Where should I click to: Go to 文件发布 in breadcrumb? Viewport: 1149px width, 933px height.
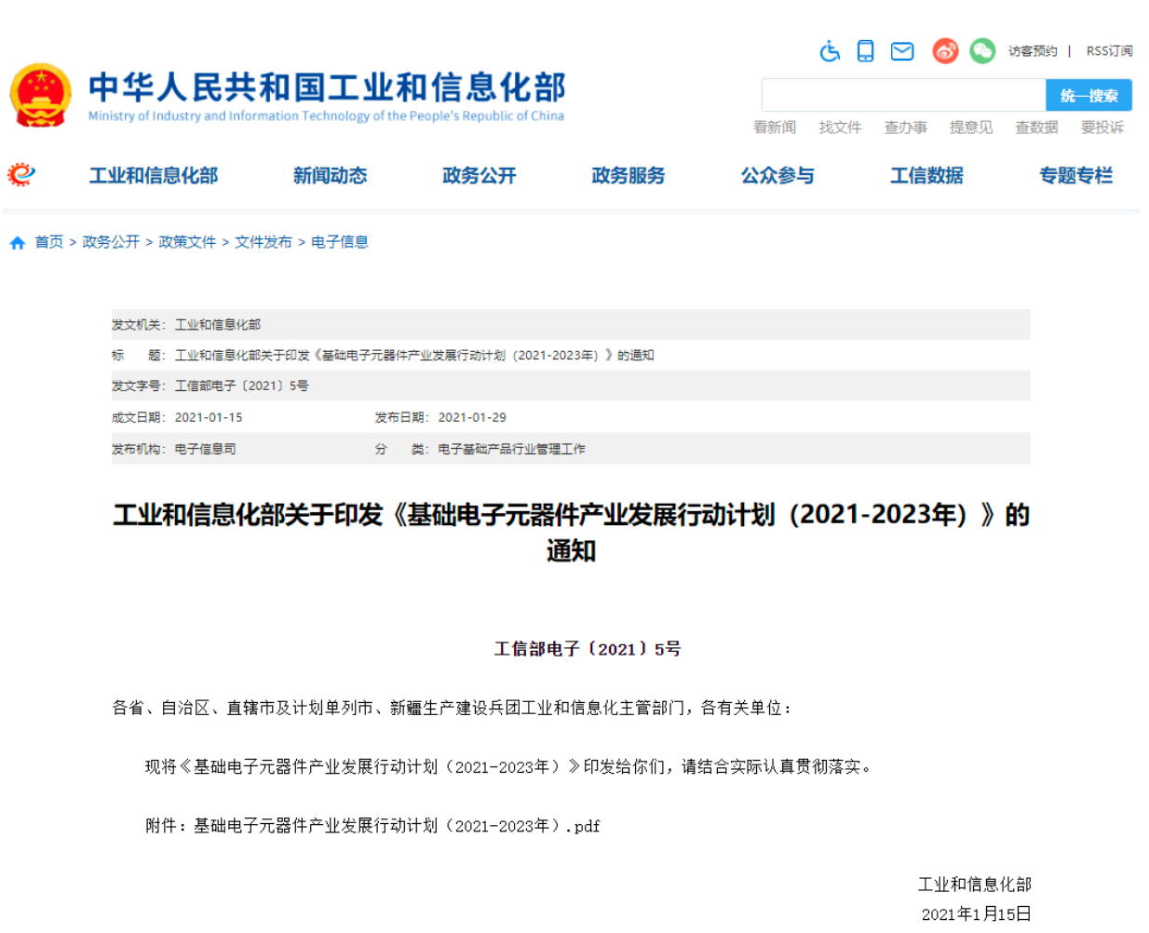click(264, 242)
